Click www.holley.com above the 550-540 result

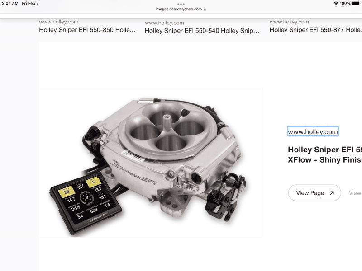point(164,23)
